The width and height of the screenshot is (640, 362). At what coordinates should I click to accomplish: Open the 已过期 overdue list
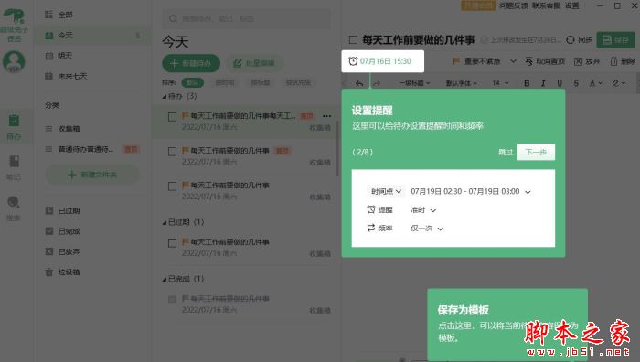[62, 210]
